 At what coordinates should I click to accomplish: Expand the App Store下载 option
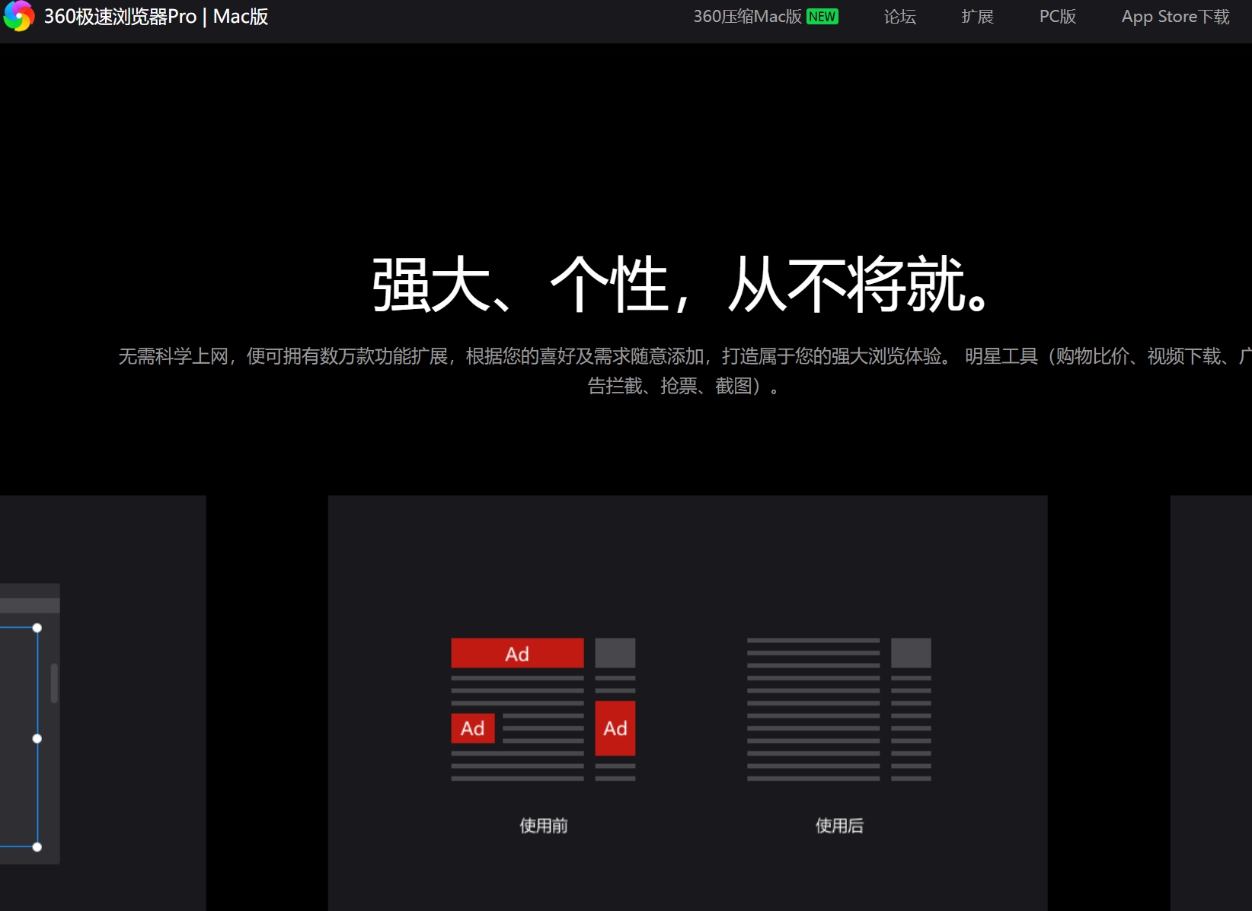coord(1174,16)
